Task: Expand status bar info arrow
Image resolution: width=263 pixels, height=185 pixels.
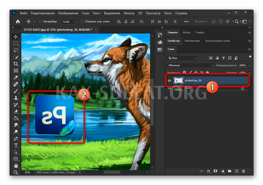Action: click(79, 172)
